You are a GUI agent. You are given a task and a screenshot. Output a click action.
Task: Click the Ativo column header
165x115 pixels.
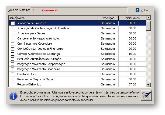(13, 18)
